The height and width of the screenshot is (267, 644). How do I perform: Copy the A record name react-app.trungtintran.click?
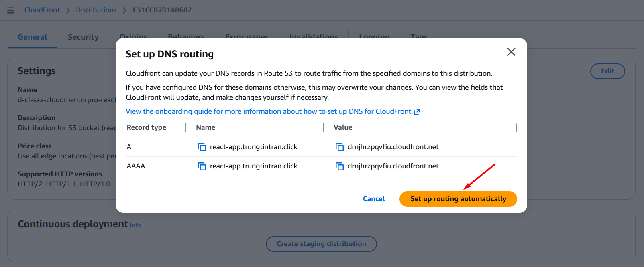click(202, 147)
